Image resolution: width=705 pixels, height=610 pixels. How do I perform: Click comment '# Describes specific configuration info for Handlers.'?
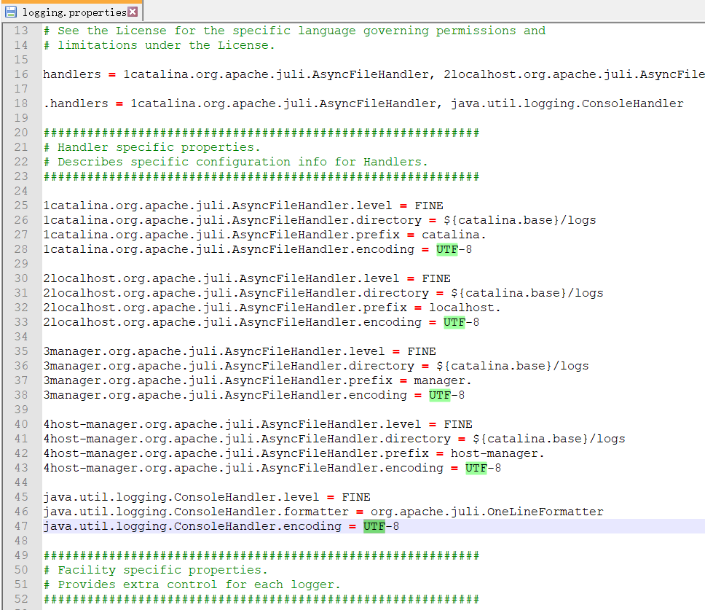point(235,162)
